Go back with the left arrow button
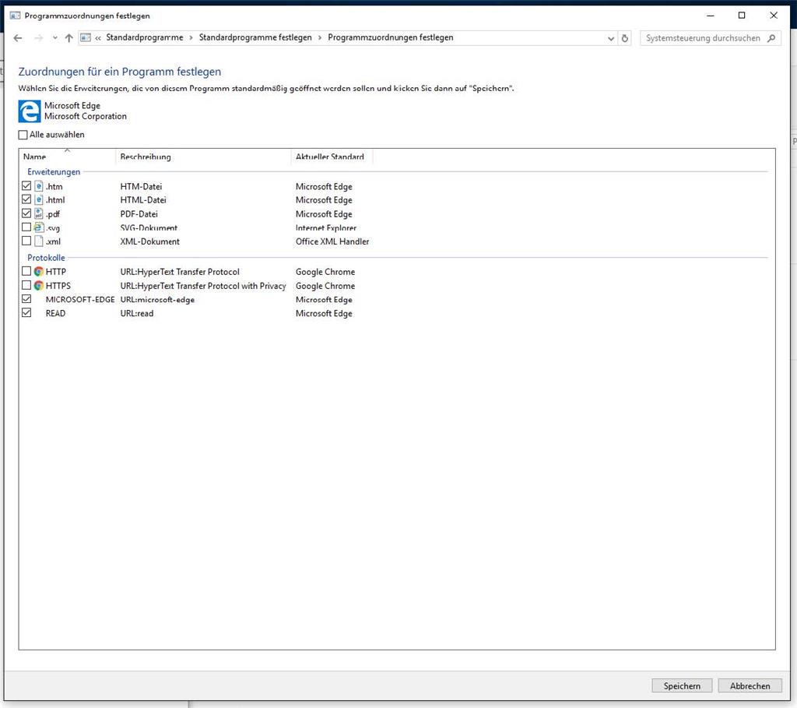 (x=18, y=38)
